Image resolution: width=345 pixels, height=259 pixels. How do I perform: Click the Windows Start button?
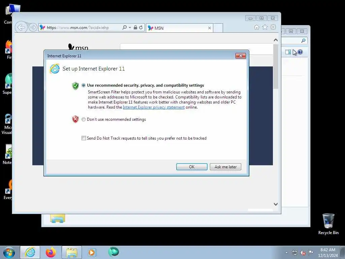pos(9,252)
